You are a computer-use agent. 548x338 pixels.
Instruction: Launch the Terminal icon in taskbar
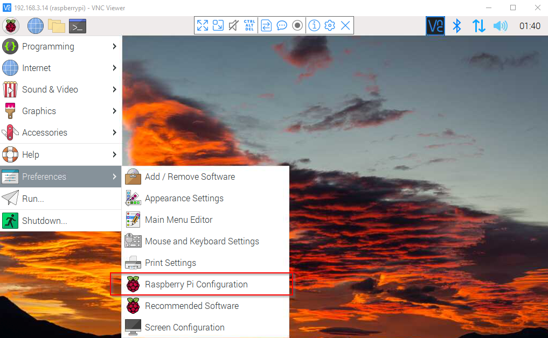78,26
